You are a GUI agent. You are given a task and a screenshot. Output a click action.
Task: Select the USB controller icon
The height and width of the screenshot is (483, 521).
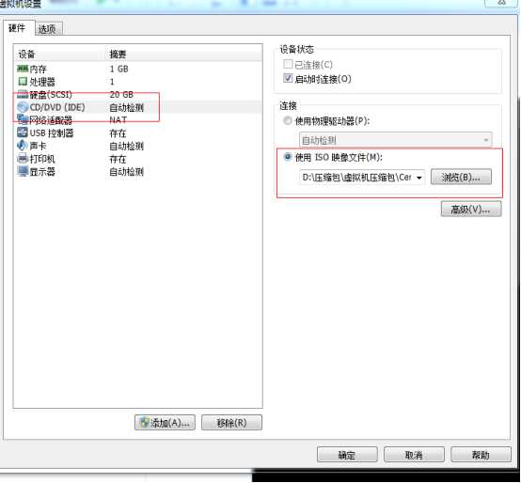coord(23,132)
